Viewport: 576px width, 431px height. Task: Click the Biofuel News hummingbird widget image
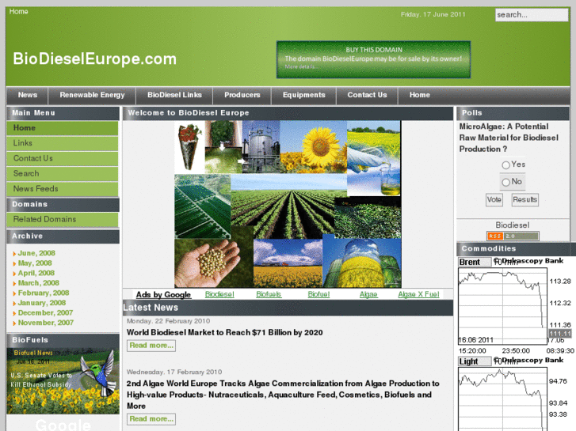point(63,381)
